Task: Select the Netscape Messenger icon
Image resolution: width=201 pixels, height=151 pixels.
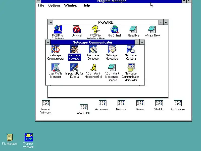Action: (112, 49)
